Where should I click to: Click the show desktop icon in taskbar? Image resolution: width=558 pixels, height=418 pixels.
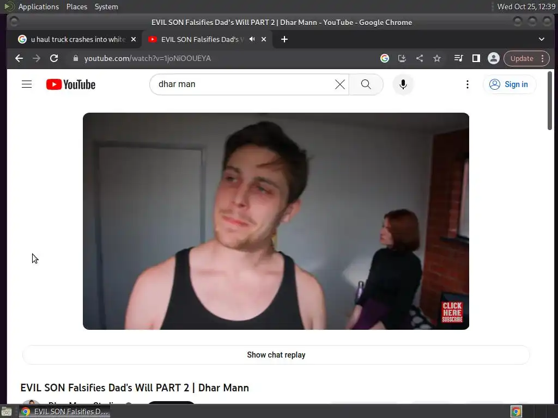[7, 411]
